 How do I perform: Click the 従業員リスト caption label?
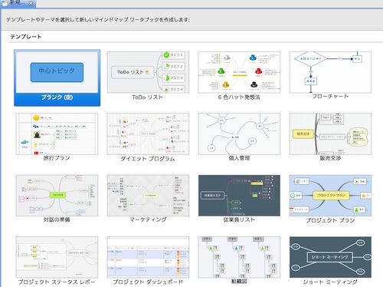click(239, 219)
